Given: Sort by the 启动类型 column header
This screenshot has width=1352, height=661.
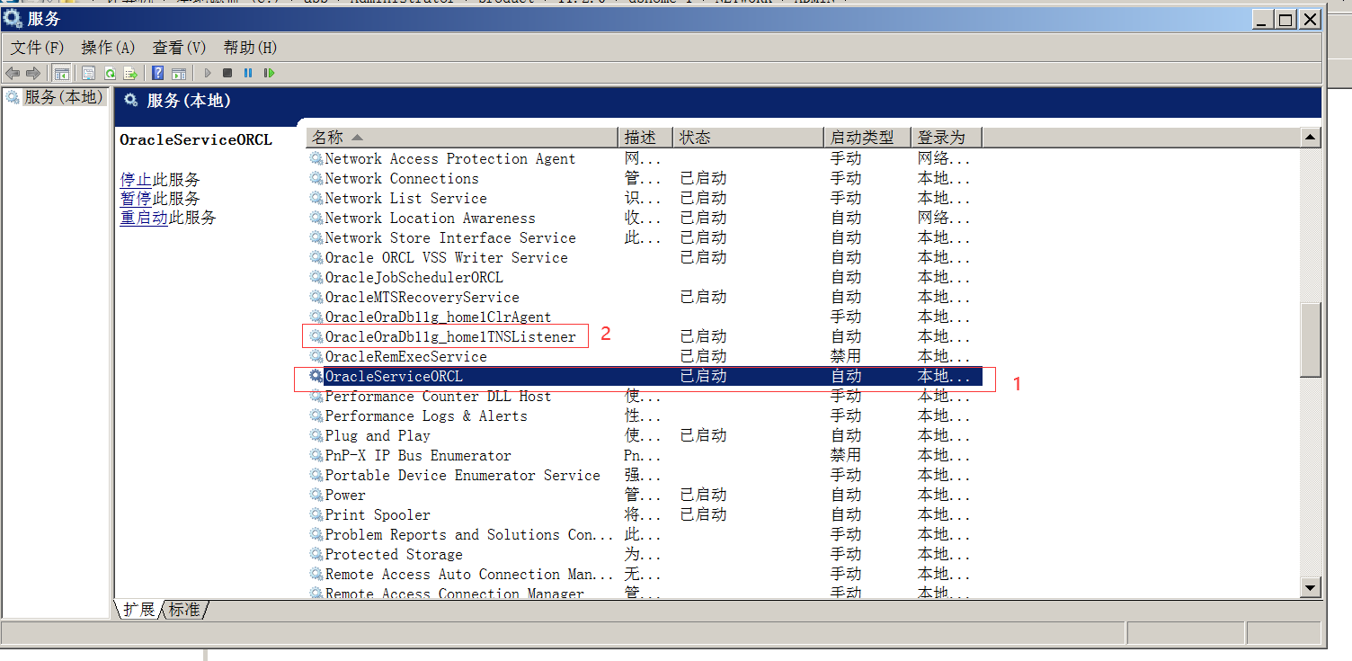Looking at the screenshot, I should pos(867,138).
